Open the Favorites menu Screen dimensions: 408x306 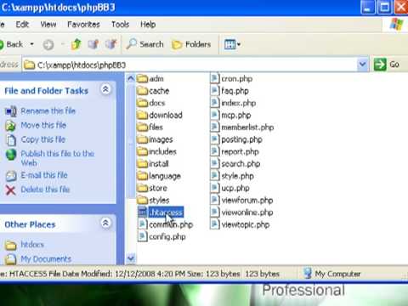tap(83, 25)
